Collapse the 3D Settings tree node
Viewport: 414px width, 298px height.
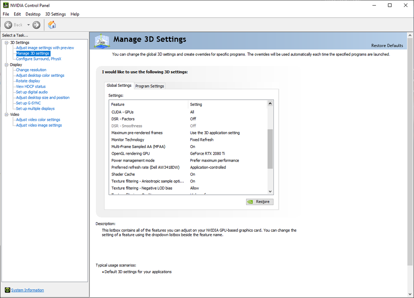point(7,42)
